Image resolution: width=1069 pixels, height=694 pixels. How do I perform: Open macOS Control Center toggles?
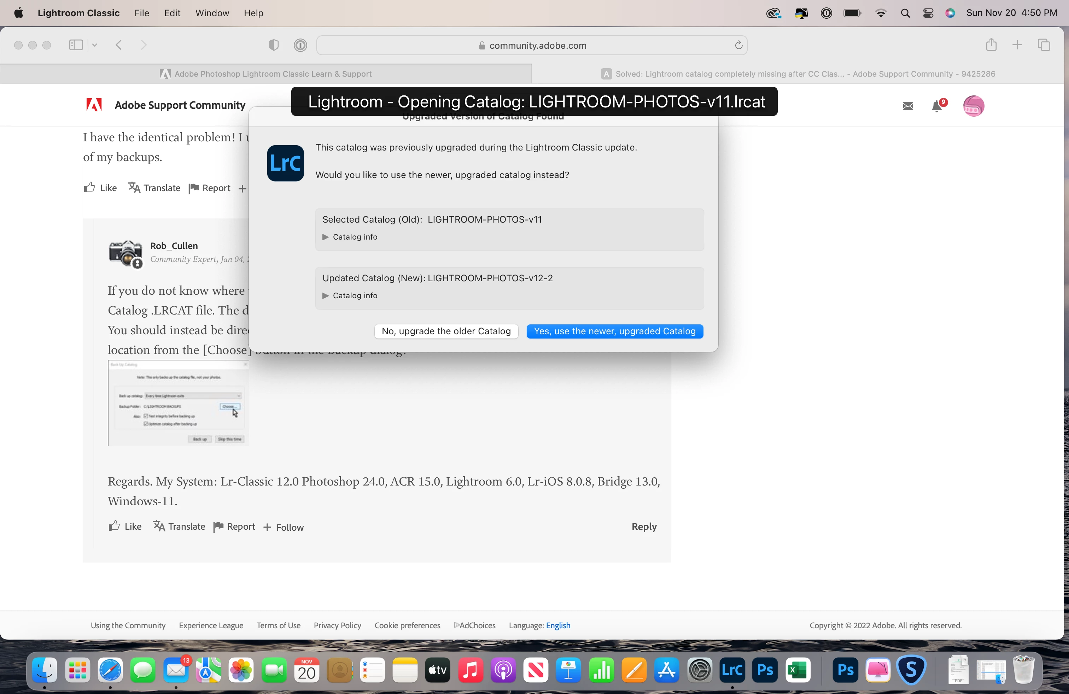[x=928, y=13]
